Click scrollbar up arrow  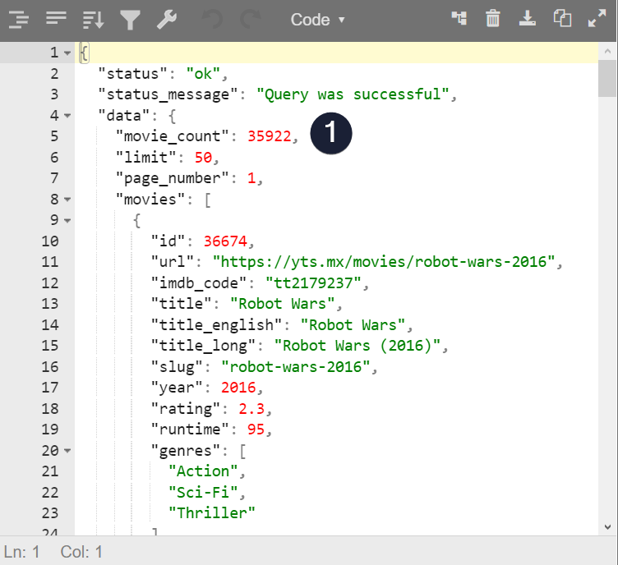607,51
